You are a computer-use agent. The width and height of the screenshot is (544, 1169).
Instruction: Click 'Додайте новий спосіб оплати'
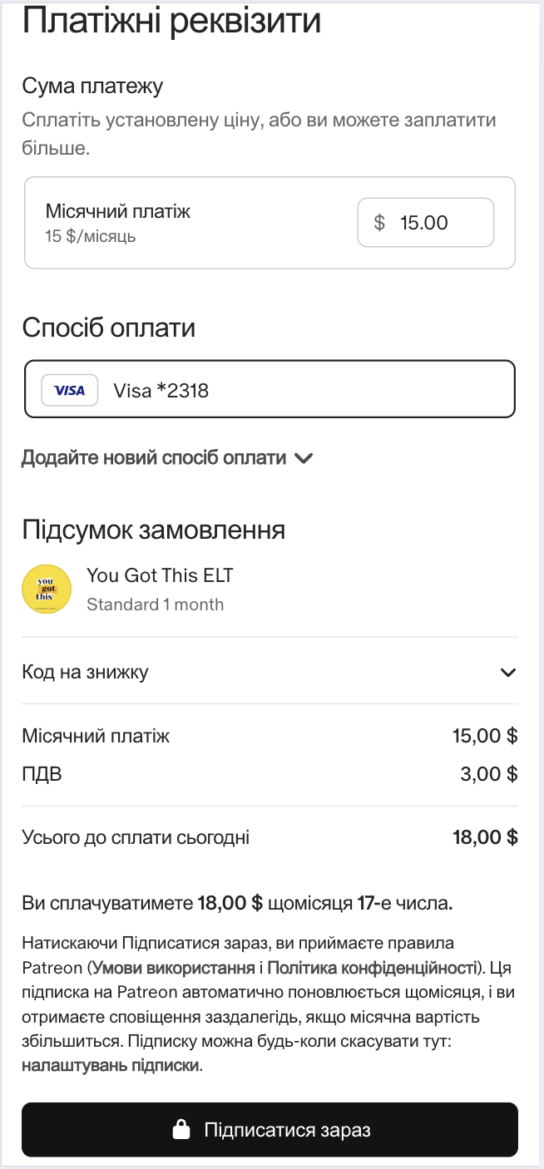pyautogui.click(x=154, y=458)
